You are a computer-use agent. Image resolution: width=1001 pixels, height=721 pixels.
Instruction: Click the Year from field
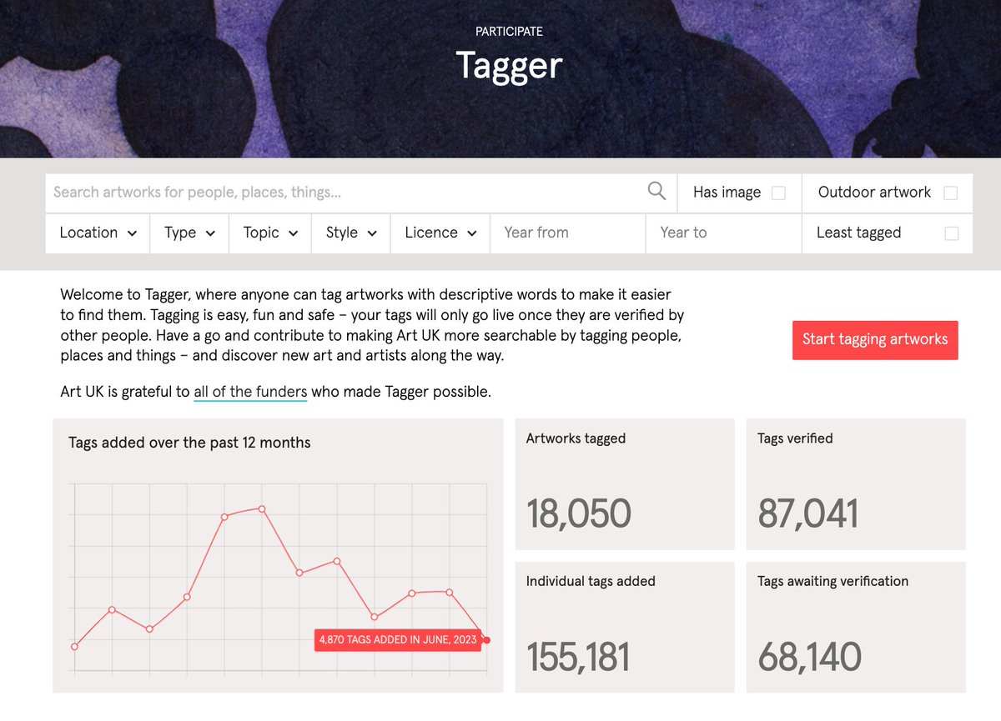point(568,233)
